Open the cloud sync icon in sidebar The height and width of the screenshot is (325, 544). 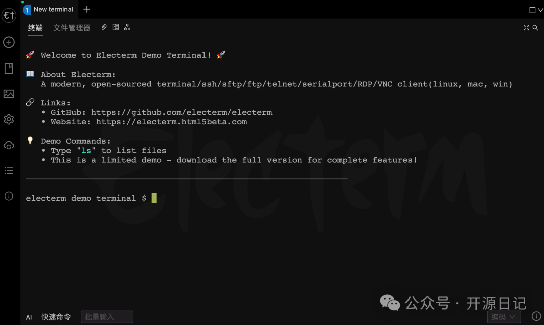[x=9, y=146]
